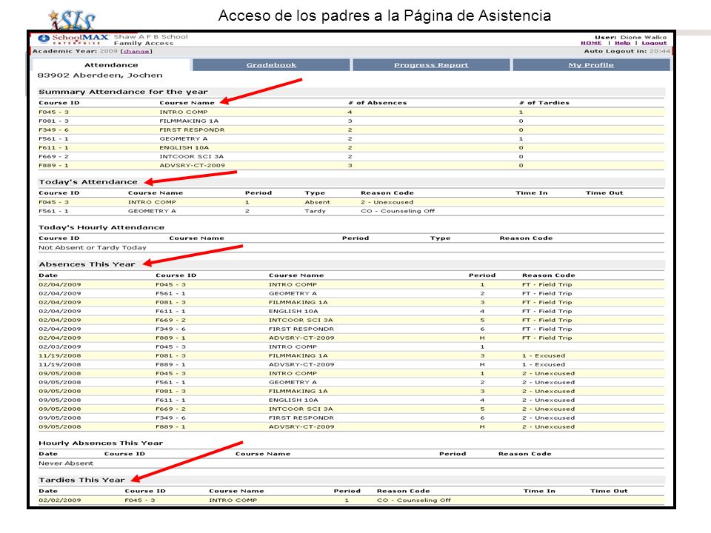Select ADVSRY-CT-2009 in summary attendance
Screen dimensions: 711x533
tap(192, 165)
